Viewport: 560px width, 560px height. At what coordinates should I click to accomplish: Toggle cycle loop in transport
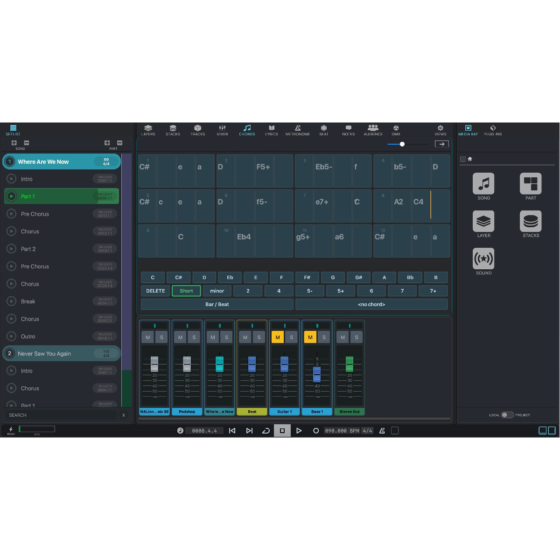(x=266, y=431)
